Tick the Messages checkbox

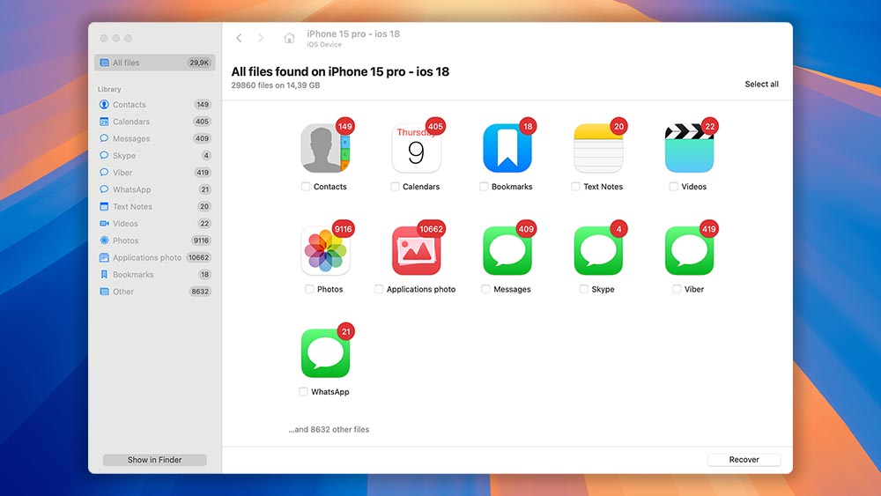(485, 289)
